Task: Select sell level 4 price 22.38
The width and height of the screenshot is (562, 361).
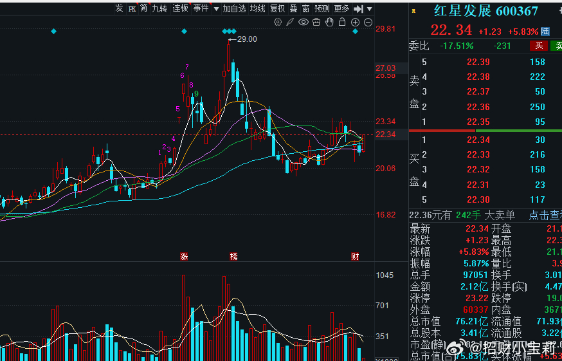Action: click(478, 77)
